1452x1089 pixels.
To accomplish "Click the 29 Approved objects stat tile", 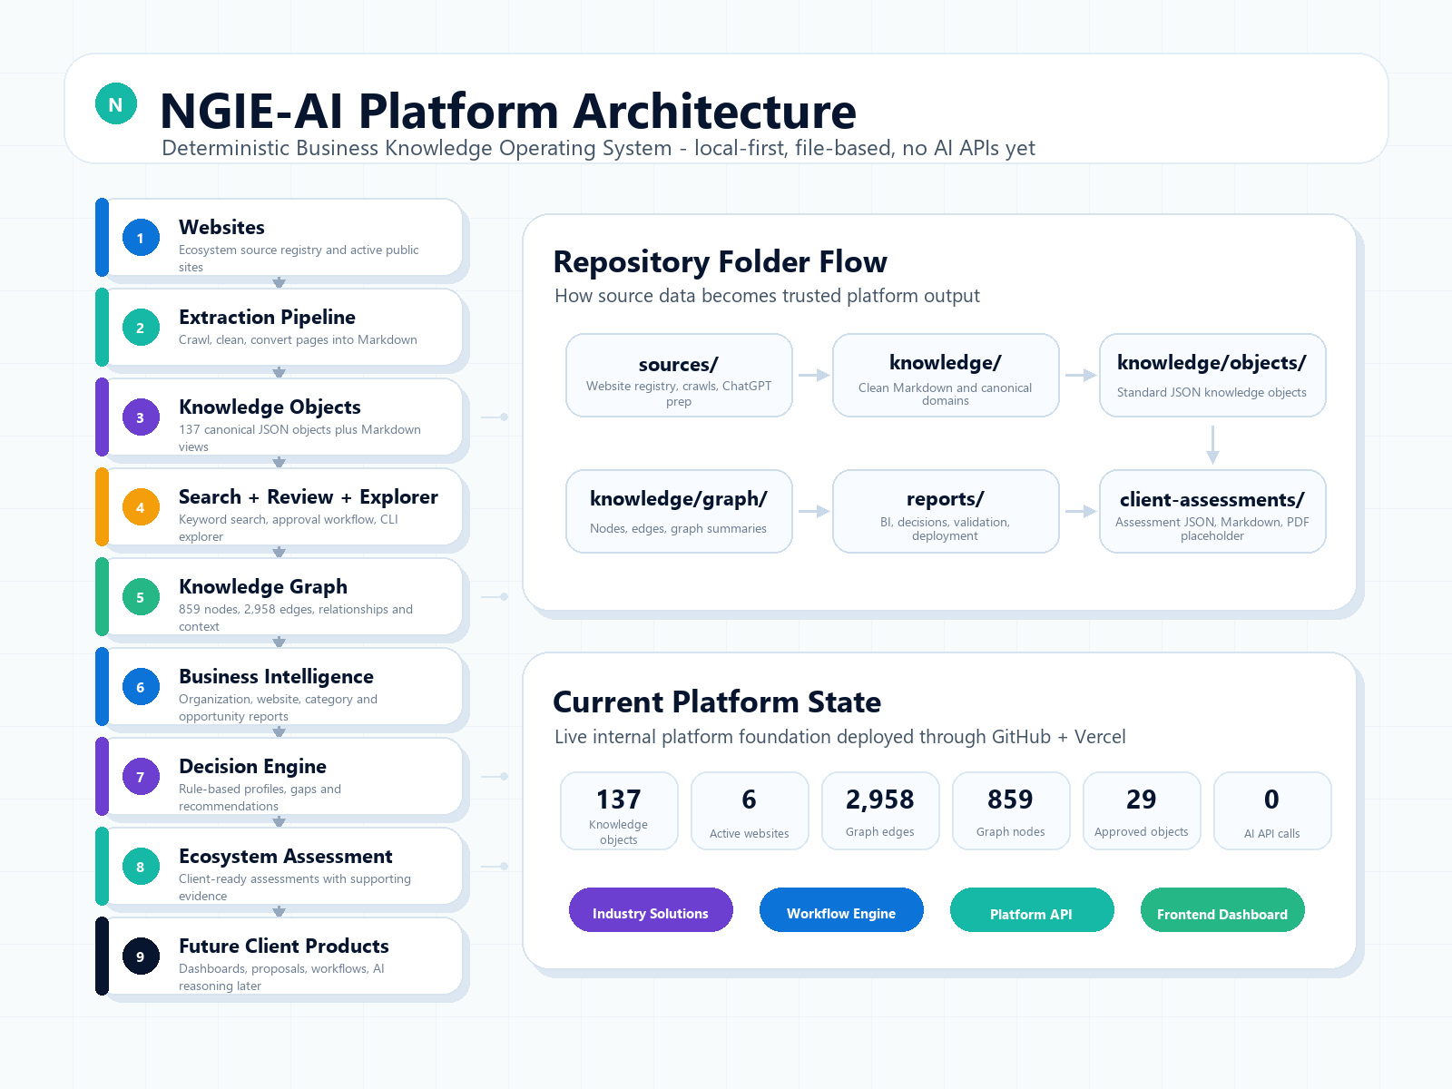I will pos(1142,811).
